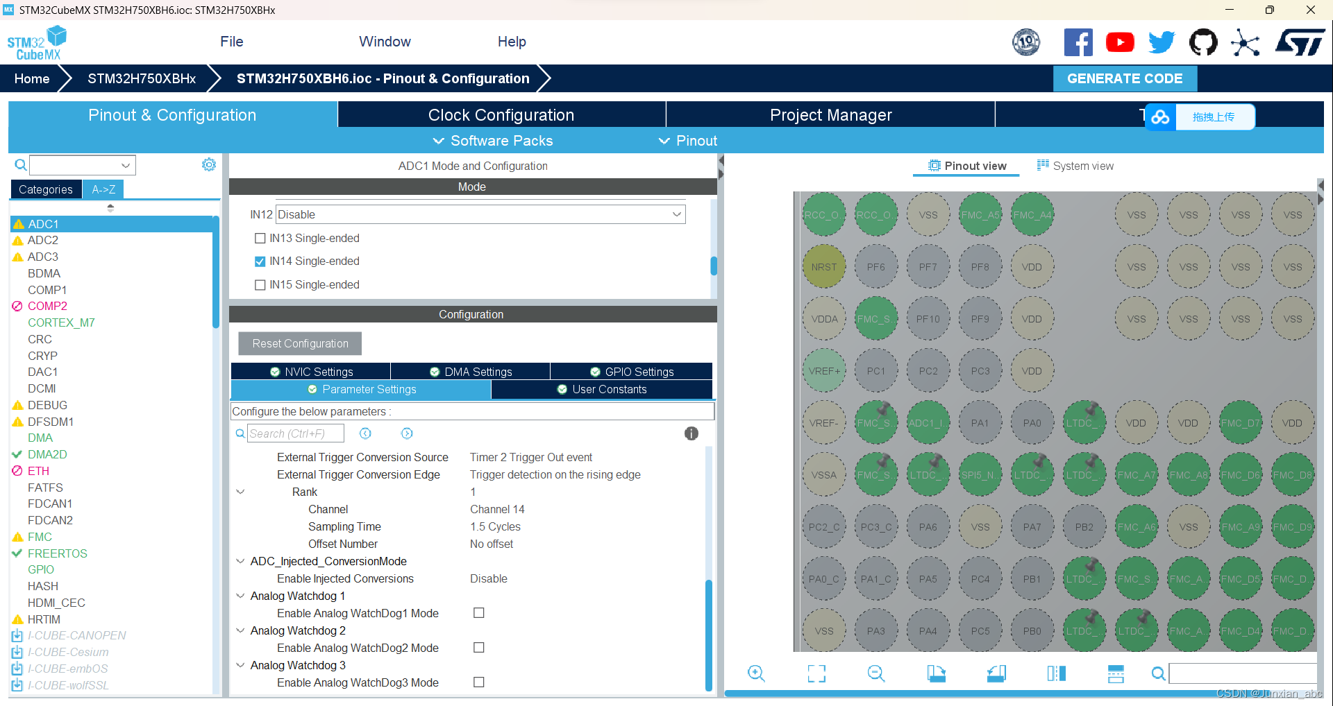Open the Twitter link icon
The image size is (1333, 706).
[x=1162, y=42]
